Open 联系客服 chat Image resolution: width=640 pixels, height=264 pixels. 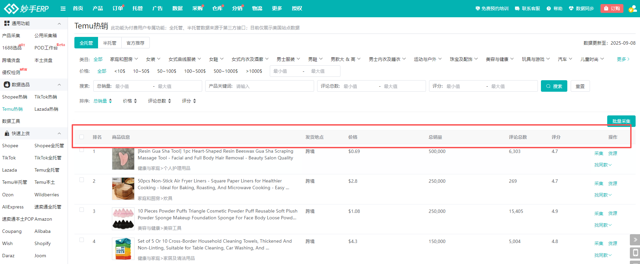tap(527, 8)
